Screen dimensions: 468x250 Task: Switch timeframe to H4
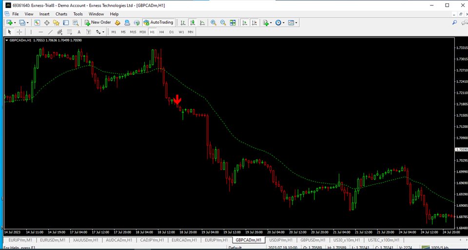(161, 32)
